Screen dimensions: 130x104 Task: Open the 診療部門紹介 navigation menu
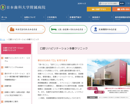(x=80, y=18)
